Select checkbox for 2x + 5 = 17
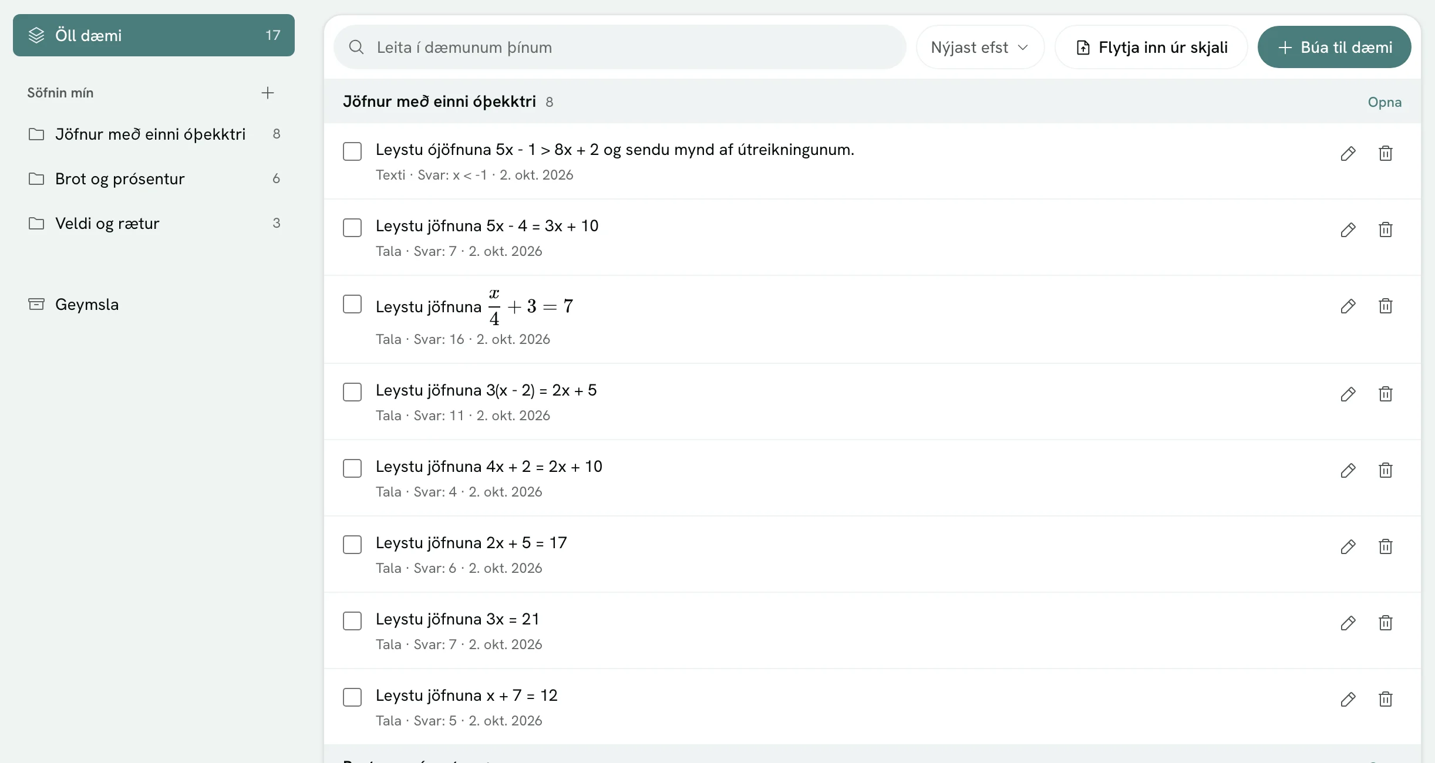Screen dimensions: 1435x763 coord(352,545)
